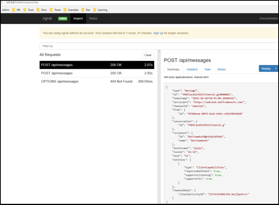Open the Dev bookmark folder
Viewport: 279px width, 205px height.
[86, 10]
